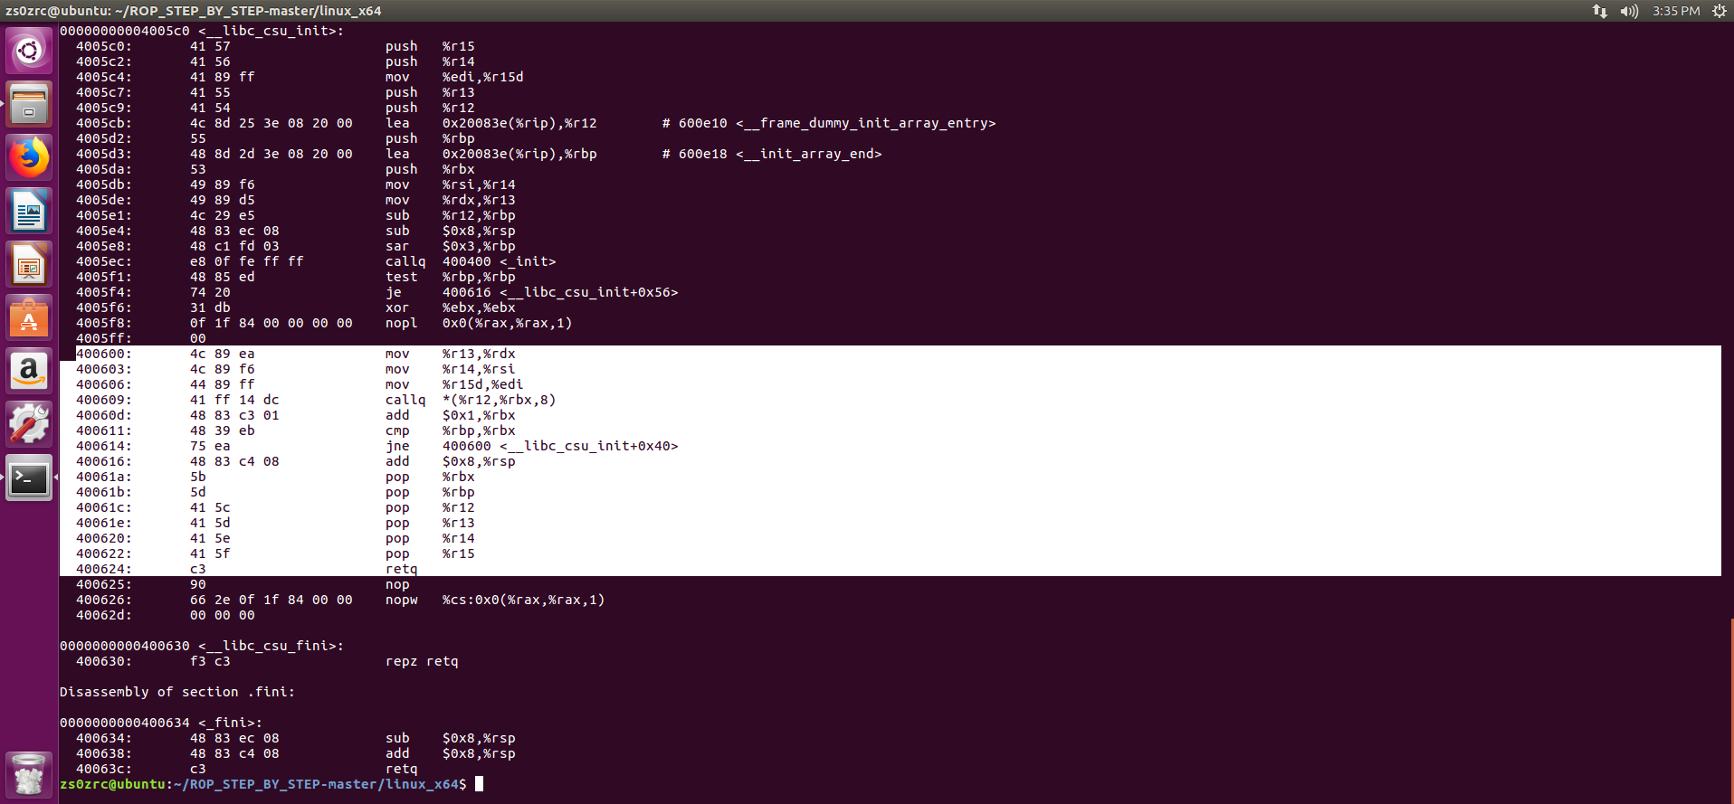Open System Settings from the launcher
Viewport: 1734px width, 804px height.
click(x=29, y=423)
